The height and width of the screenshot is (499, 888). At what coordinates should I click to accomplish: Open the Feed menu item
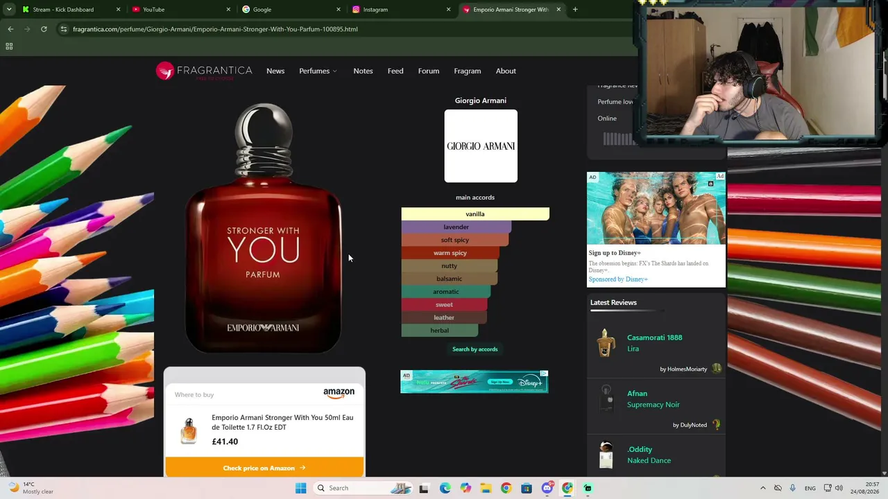click(395, 71)
